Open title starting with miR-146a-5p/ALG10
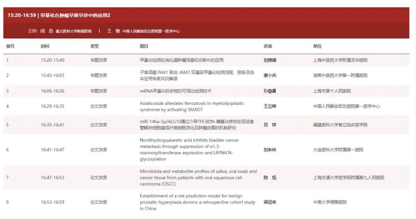416x219 pixels. (197, 125)
